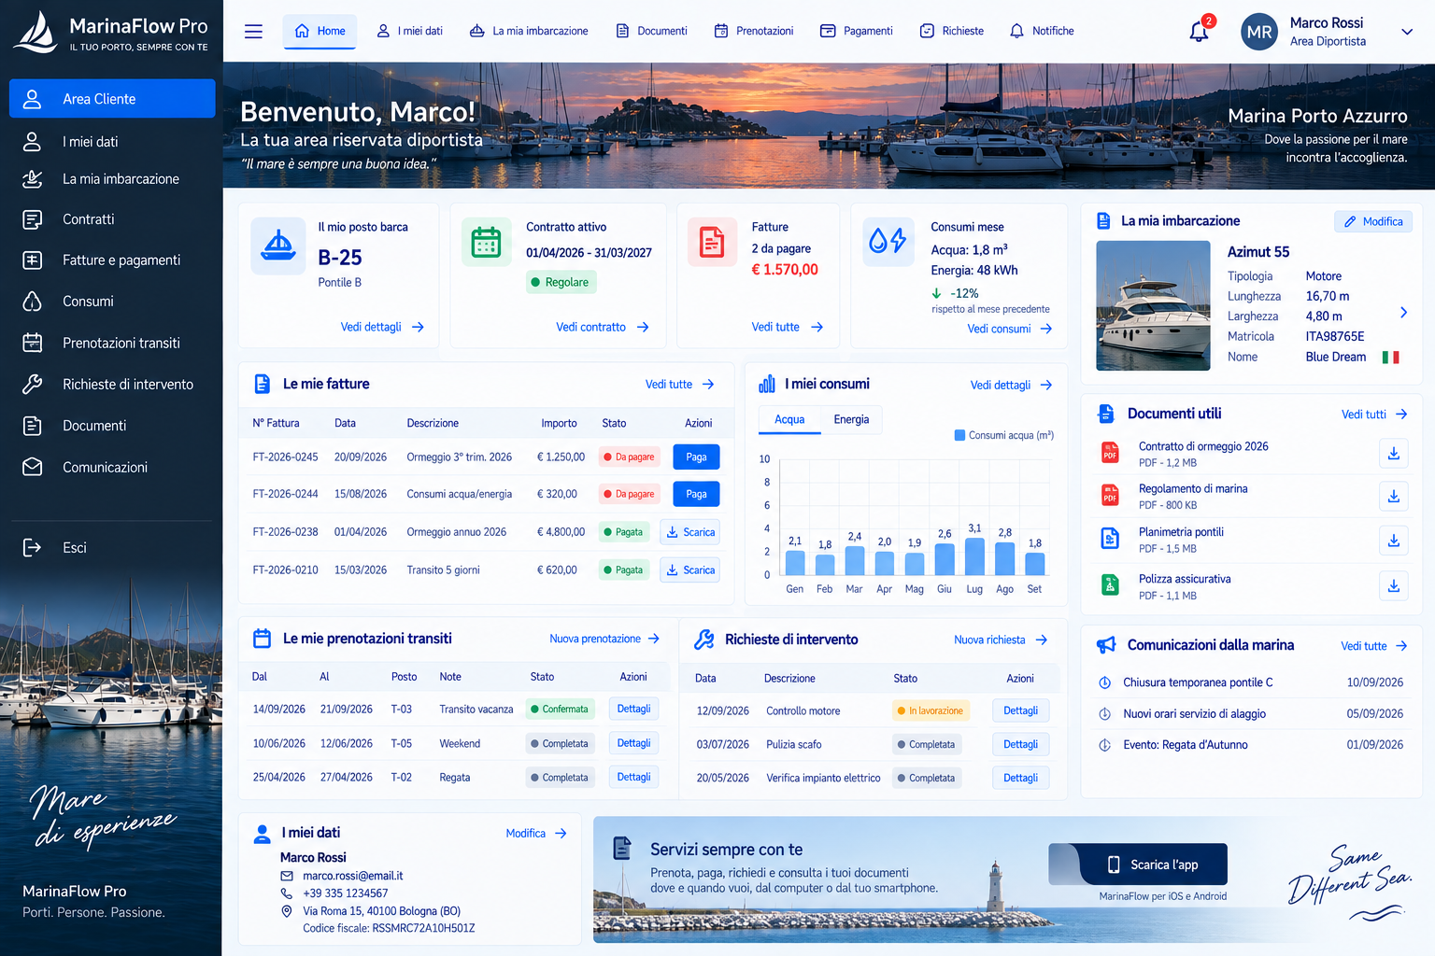Image resolution: width=1435 pixels, height=956 pixels.
Task: Open I miei dati in top navigation
Action: click(409, 31)
